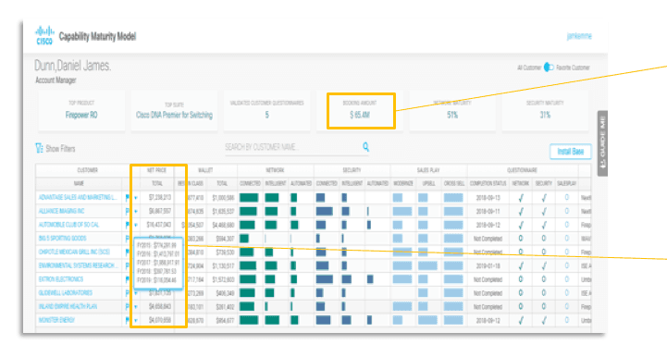Click the Completion Status column header
This screenshot has height=357, width=667.
[x=488, y=183]
